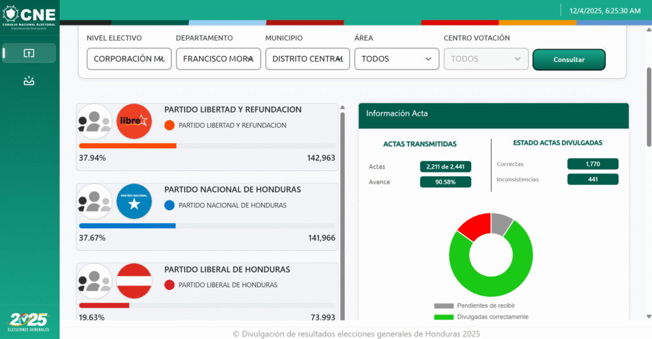Click the Partido Nacional star logo

click(134, 201)
